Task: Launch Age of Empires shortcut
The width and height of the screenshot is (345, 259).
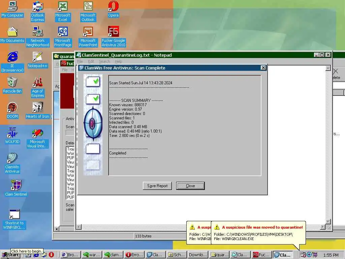Action: [x=38, y=87]
